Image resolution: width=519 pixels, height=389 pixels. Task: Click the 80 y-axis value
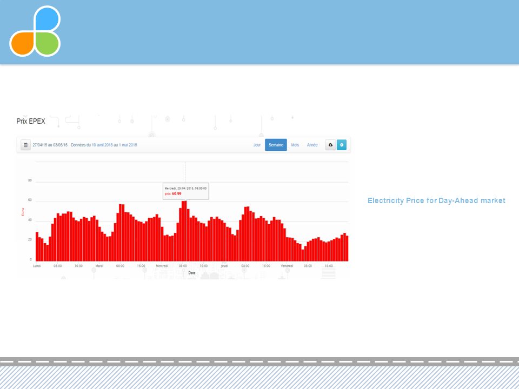click(x=30, y=180)
